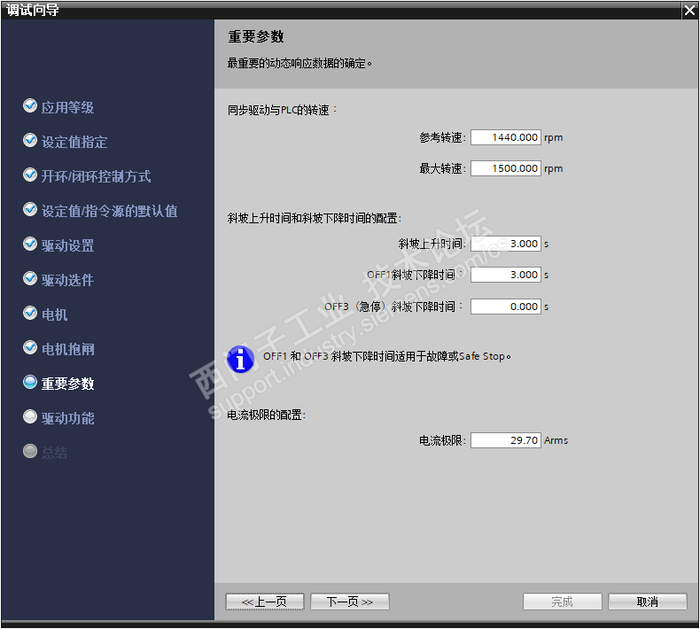The width and height of the screenshot is (700, 629).
Task: Click the checkmark icon beside 设定值指定
Action: pyautogui.click(x=30, y=140)
